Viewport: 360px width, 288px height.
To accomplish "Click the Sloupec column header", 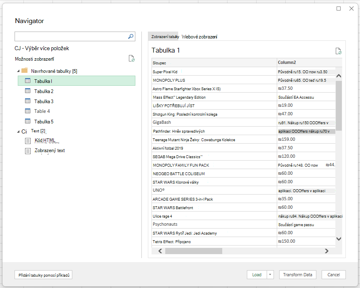I will pyautogui.click(x=214, y=63).
